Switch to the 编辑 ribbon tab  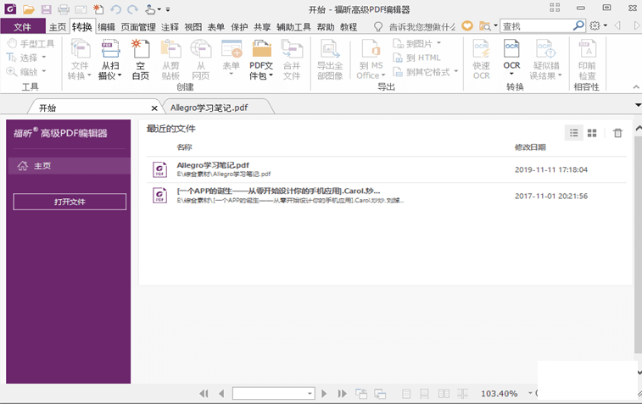click(107, 26)
